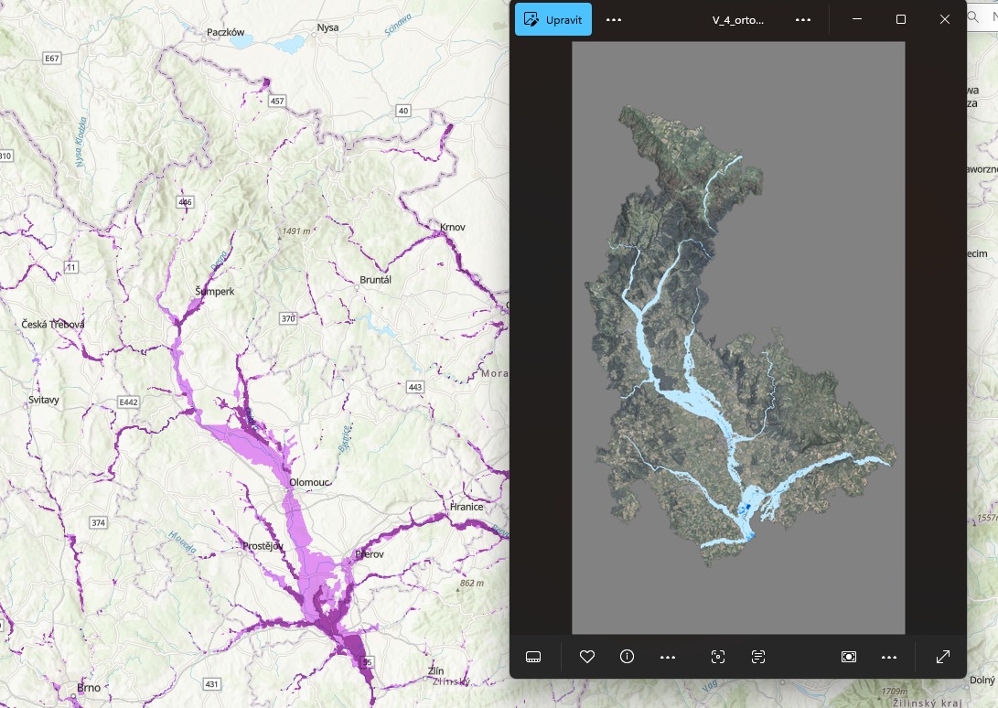Click the Nysa Kłodzka river label
998x708 pixels.
tap(80, 142)
